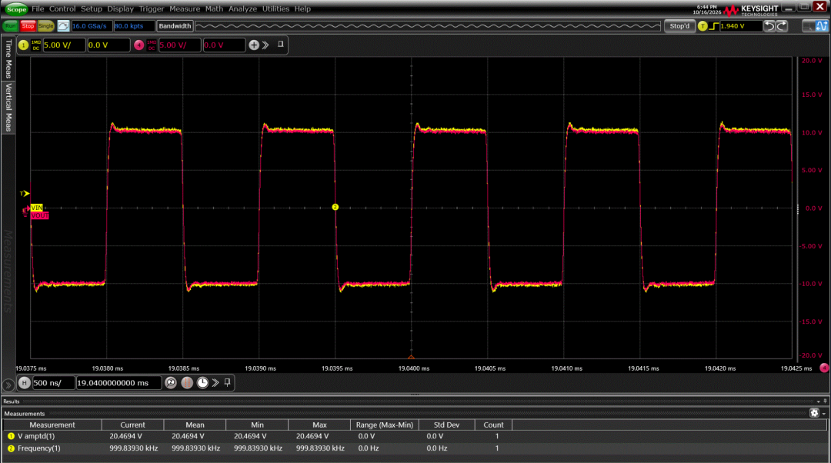Screen dimensions: 831x463
Task: Open the Measure menu
Action: (x=185, y=9)
